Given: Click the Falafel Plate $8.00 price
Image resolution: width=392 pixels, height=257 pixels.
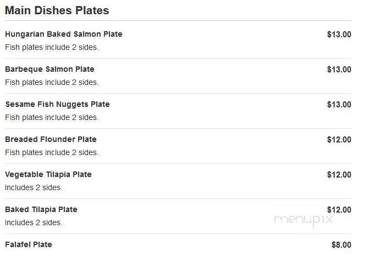Looking at the screenshot, I should tap(341, 245).
